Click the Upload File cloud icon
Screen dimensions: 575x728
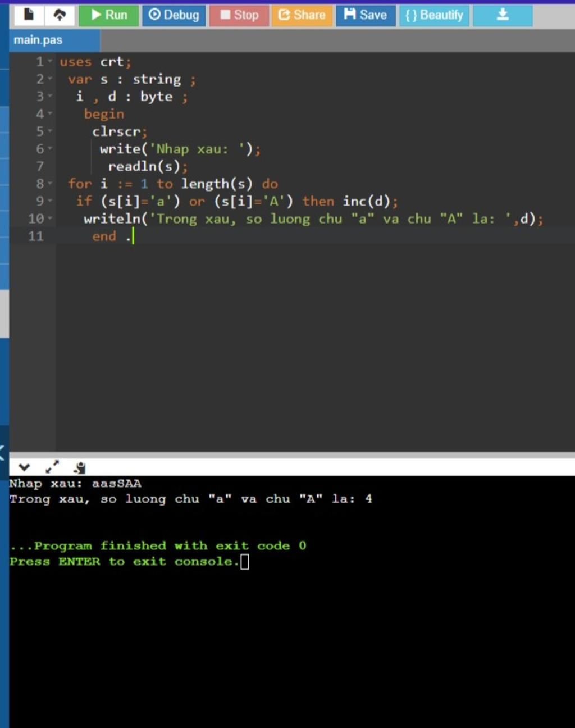[x=60, y=15]
